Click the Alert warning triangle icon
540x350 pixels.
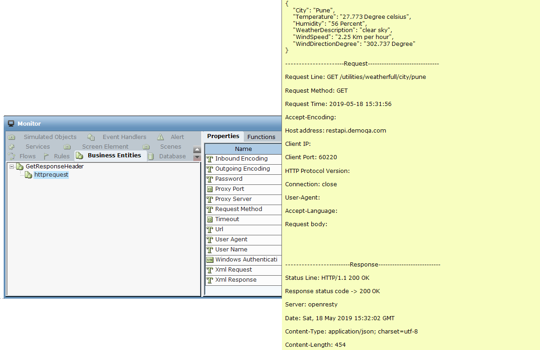click(160, 137)
